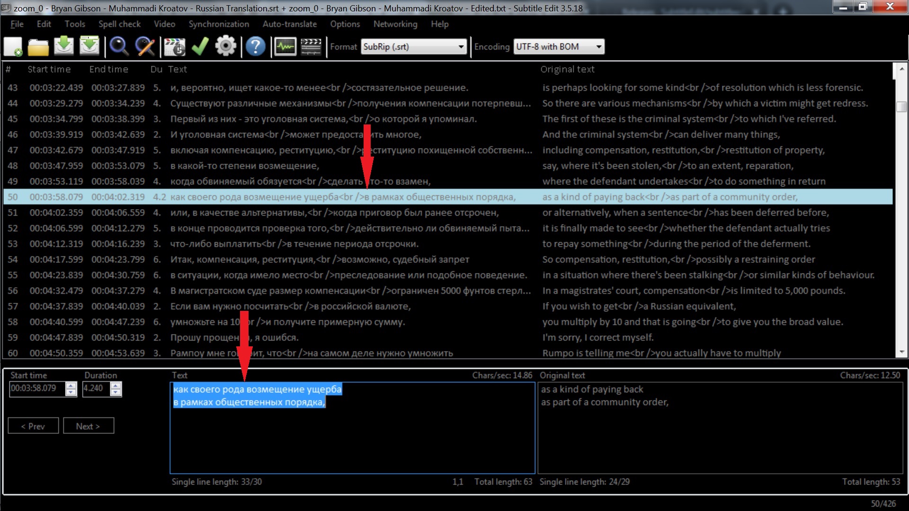Image resolution: width=909 pixels, height=511 pixels.
Task: Open the Encoding dropdown showing UTF-8 with BOM
Action: [x=559, y=46]
